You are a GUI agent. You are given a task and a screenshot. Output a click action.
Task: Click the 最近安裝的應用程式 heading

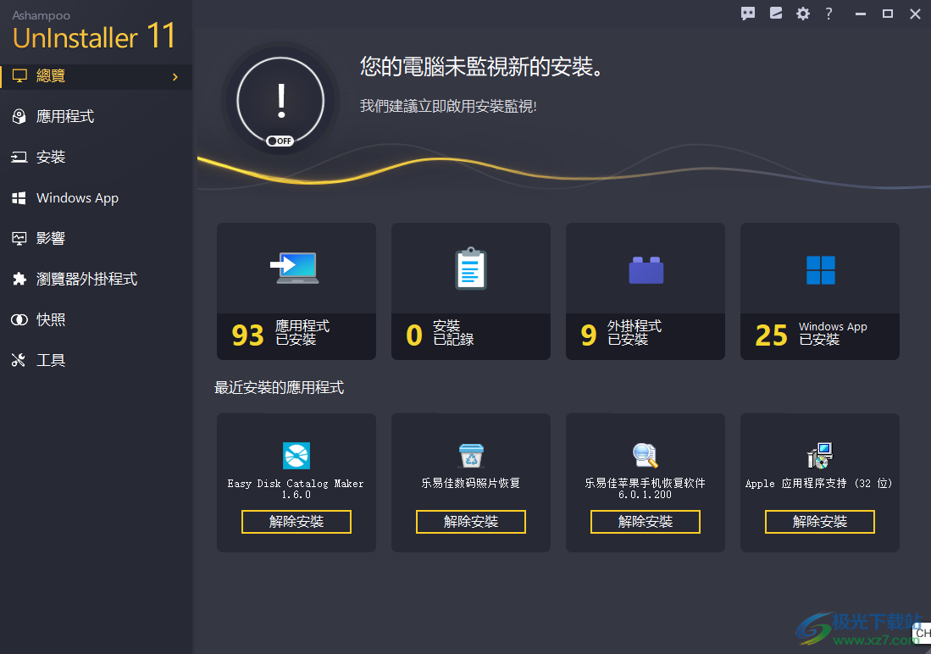(279, 388)
